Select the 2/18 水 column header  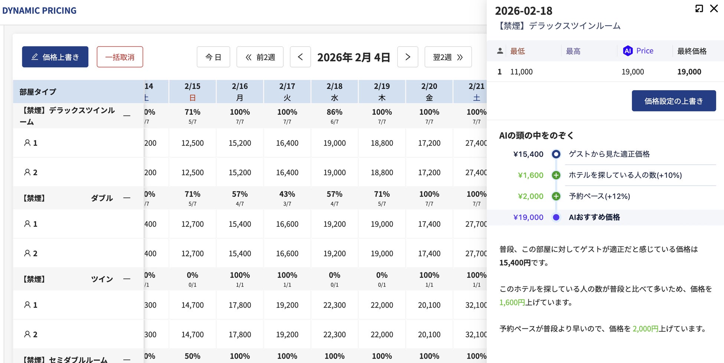pyautogui.click(x=335, y=92)
